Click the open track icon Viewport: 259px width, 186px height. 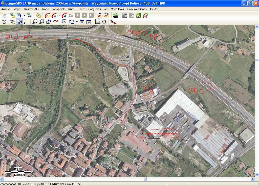(x=47, y=15)
